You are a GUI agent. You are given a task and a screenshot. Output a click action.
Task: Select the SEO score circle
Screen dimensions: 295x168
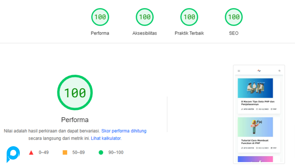coord(234,17)
